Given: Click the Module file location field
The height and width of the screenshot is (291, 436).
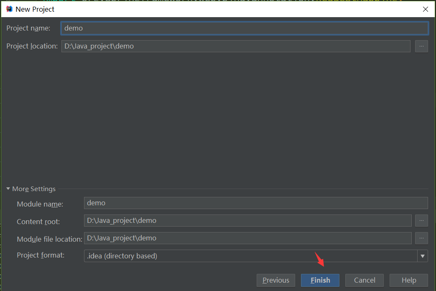Looking at the screenshot, I should (x=248, y=238).
